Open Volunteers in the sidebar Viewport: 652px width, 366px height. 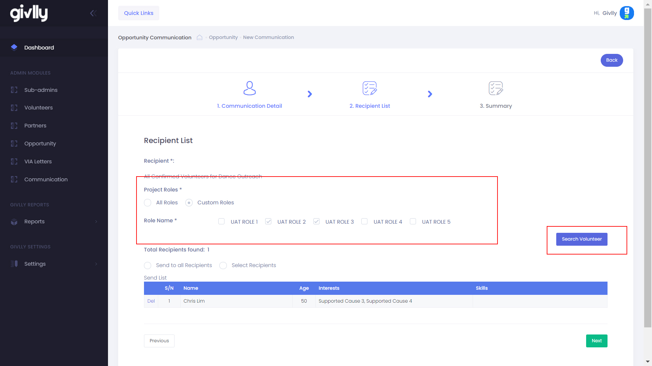38,108
